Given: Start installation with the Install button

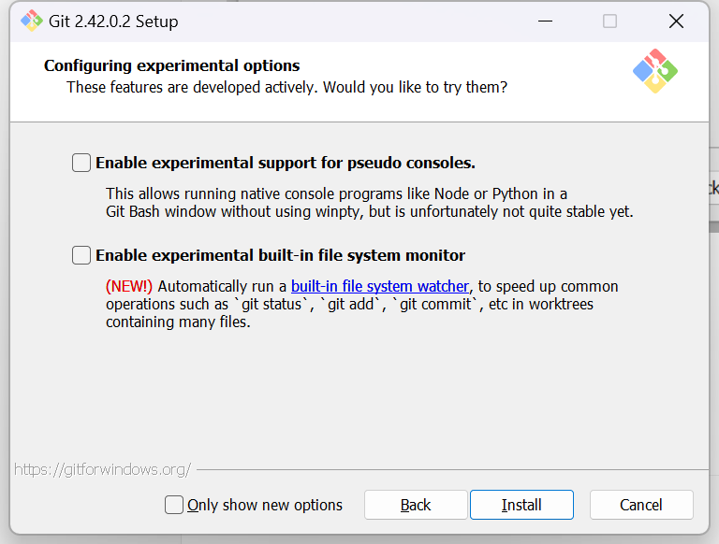Looking at the screenshot, I should [521, 505].
